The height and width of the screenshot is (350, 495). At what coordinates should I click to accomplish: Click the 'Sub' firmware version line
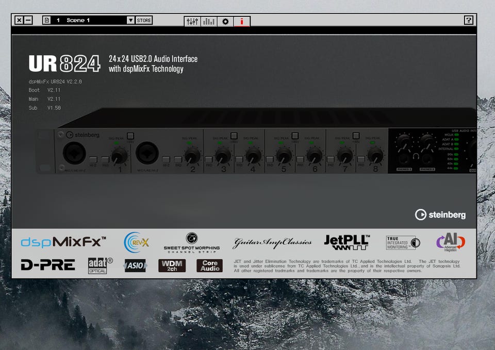point(44,108)
